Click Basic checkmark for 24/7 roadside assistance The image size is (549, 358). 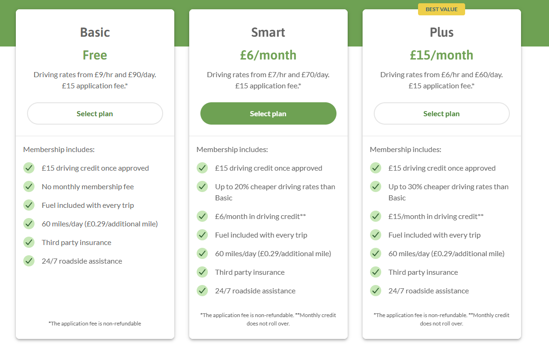29,261
